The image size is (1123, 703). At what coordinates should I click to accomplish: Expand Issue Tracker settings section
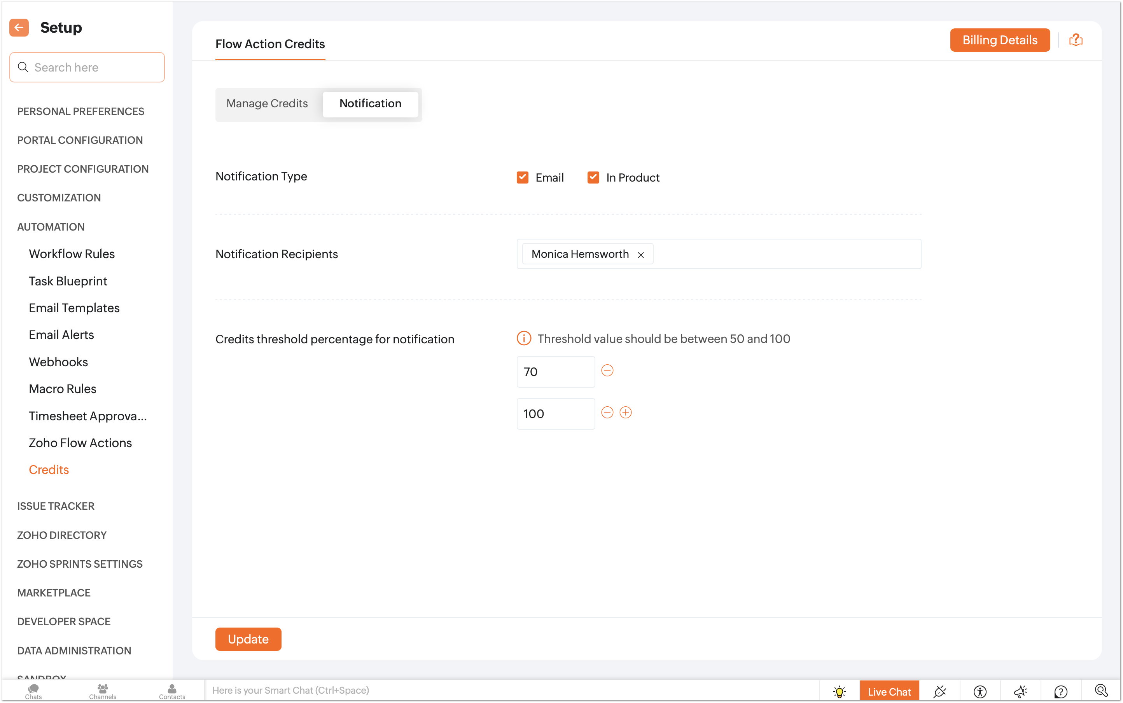pos(56,506)
